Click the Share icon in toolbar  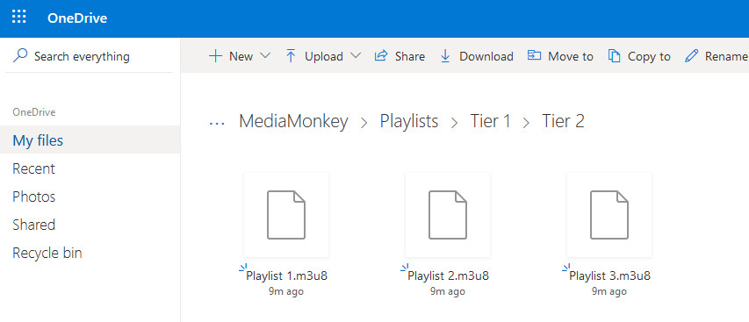coord(381,56)
